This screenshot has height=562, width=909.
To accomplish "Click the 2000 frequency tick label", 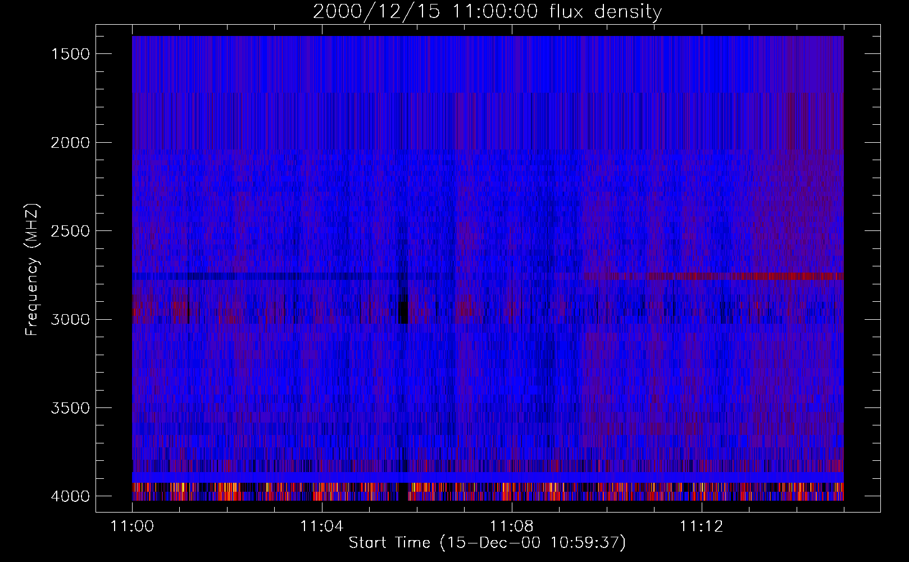I will (x=70, y=143).
